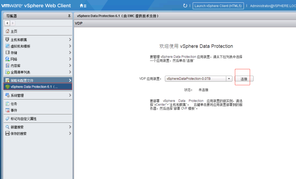Viewport: 296px width, 179px height.
Task: Expand 新建搜索 chevron arrow
Action: tap(70, 127)
